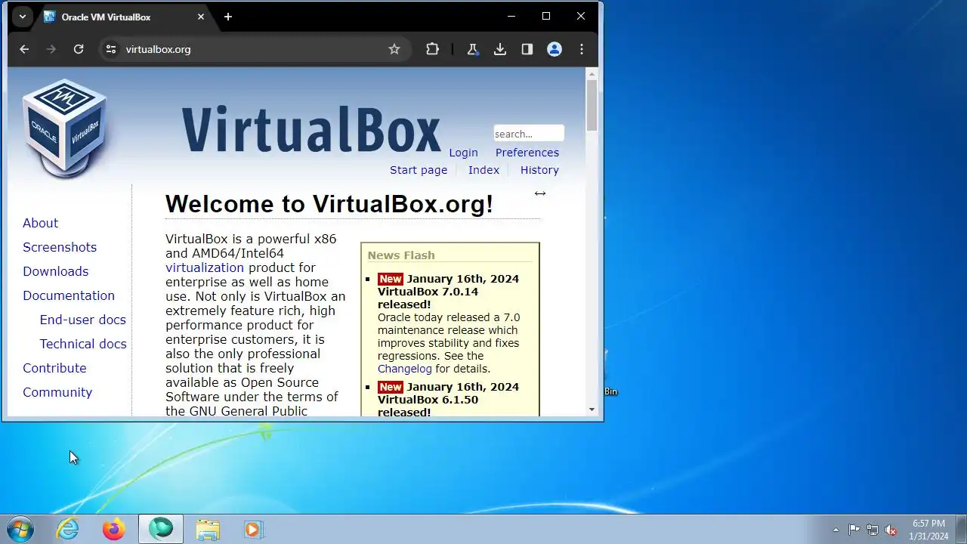Follow the virtualization link in the paragraph
The width and height of the screenshot is (967, 544).
point(205,267)
